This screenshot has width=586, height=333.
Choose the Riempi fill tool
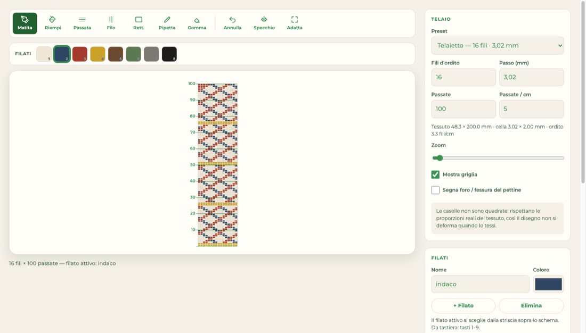point(53,23)
